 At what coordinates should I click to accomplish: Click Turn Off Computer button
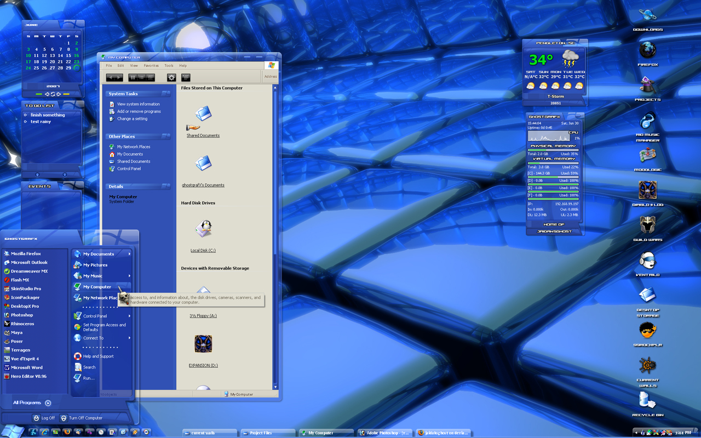pyautogui.click(x=82, y=418)
